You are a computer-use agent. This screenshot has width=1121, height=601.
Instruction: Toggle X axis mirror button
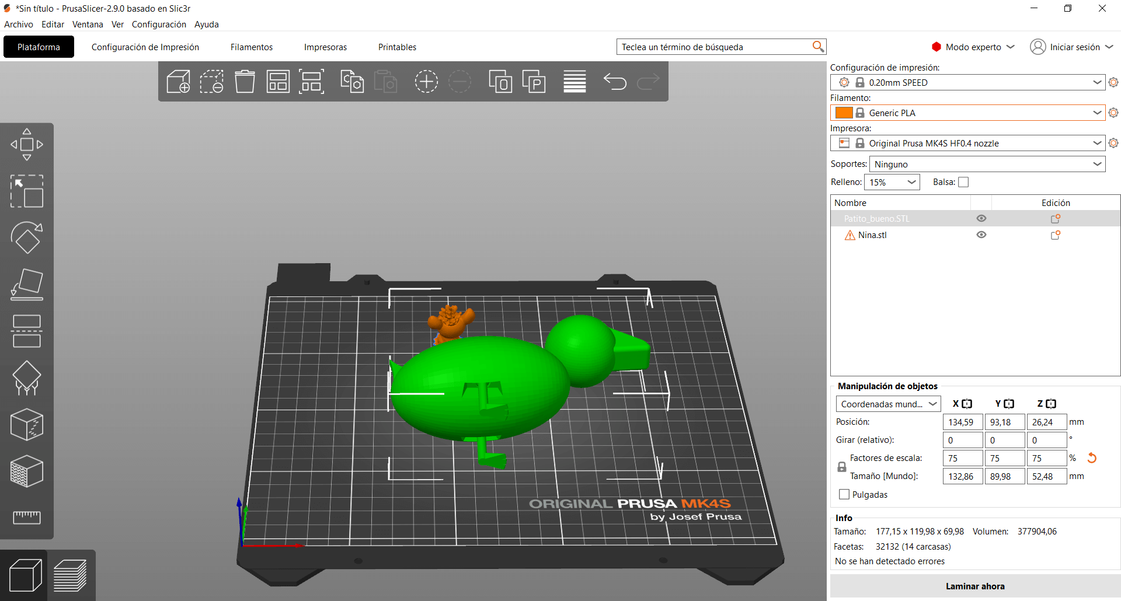967,404
